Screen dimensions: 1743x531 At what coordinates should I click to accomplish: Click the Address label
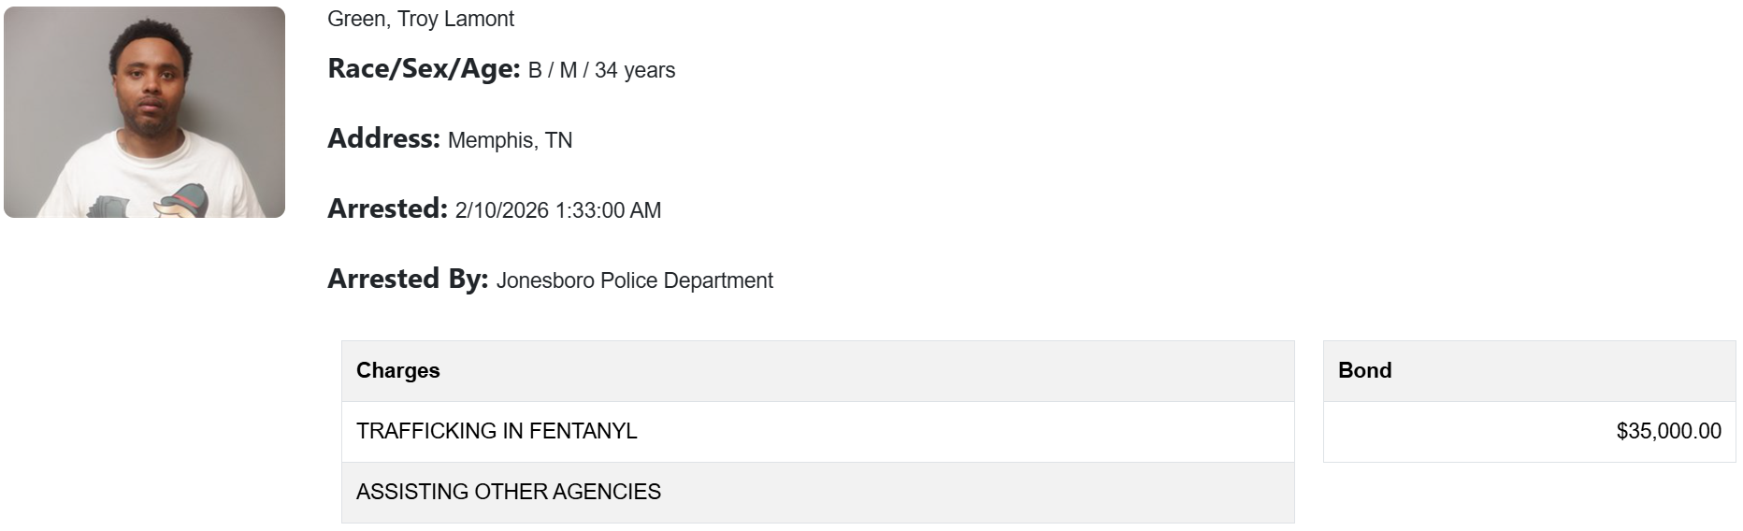click(x=383, y=139)
